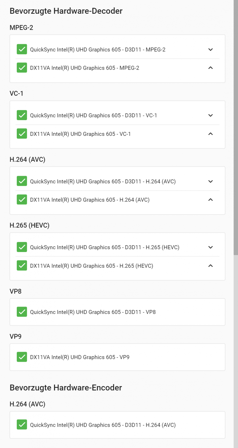This screenshot has width=238, height=448.
Task: Move DX11VA MPEG-2 decoder up
Action: [x=211, y=68]
